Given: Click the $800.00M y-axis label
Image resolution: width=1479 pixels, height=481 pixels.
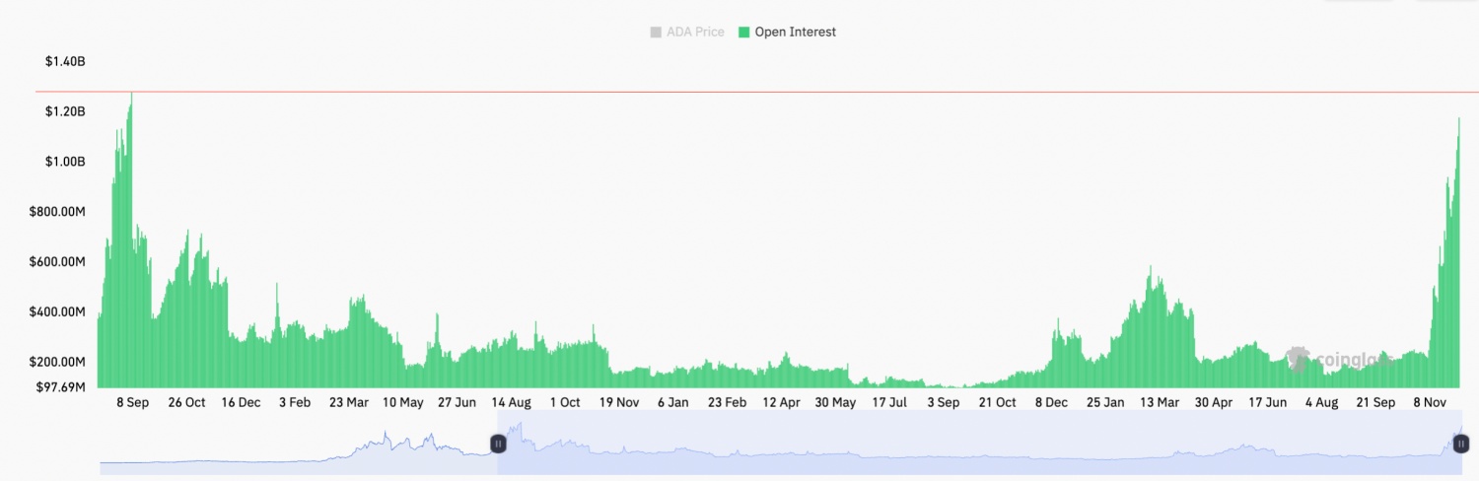Looking at the screenshot, I should [58, 212].
